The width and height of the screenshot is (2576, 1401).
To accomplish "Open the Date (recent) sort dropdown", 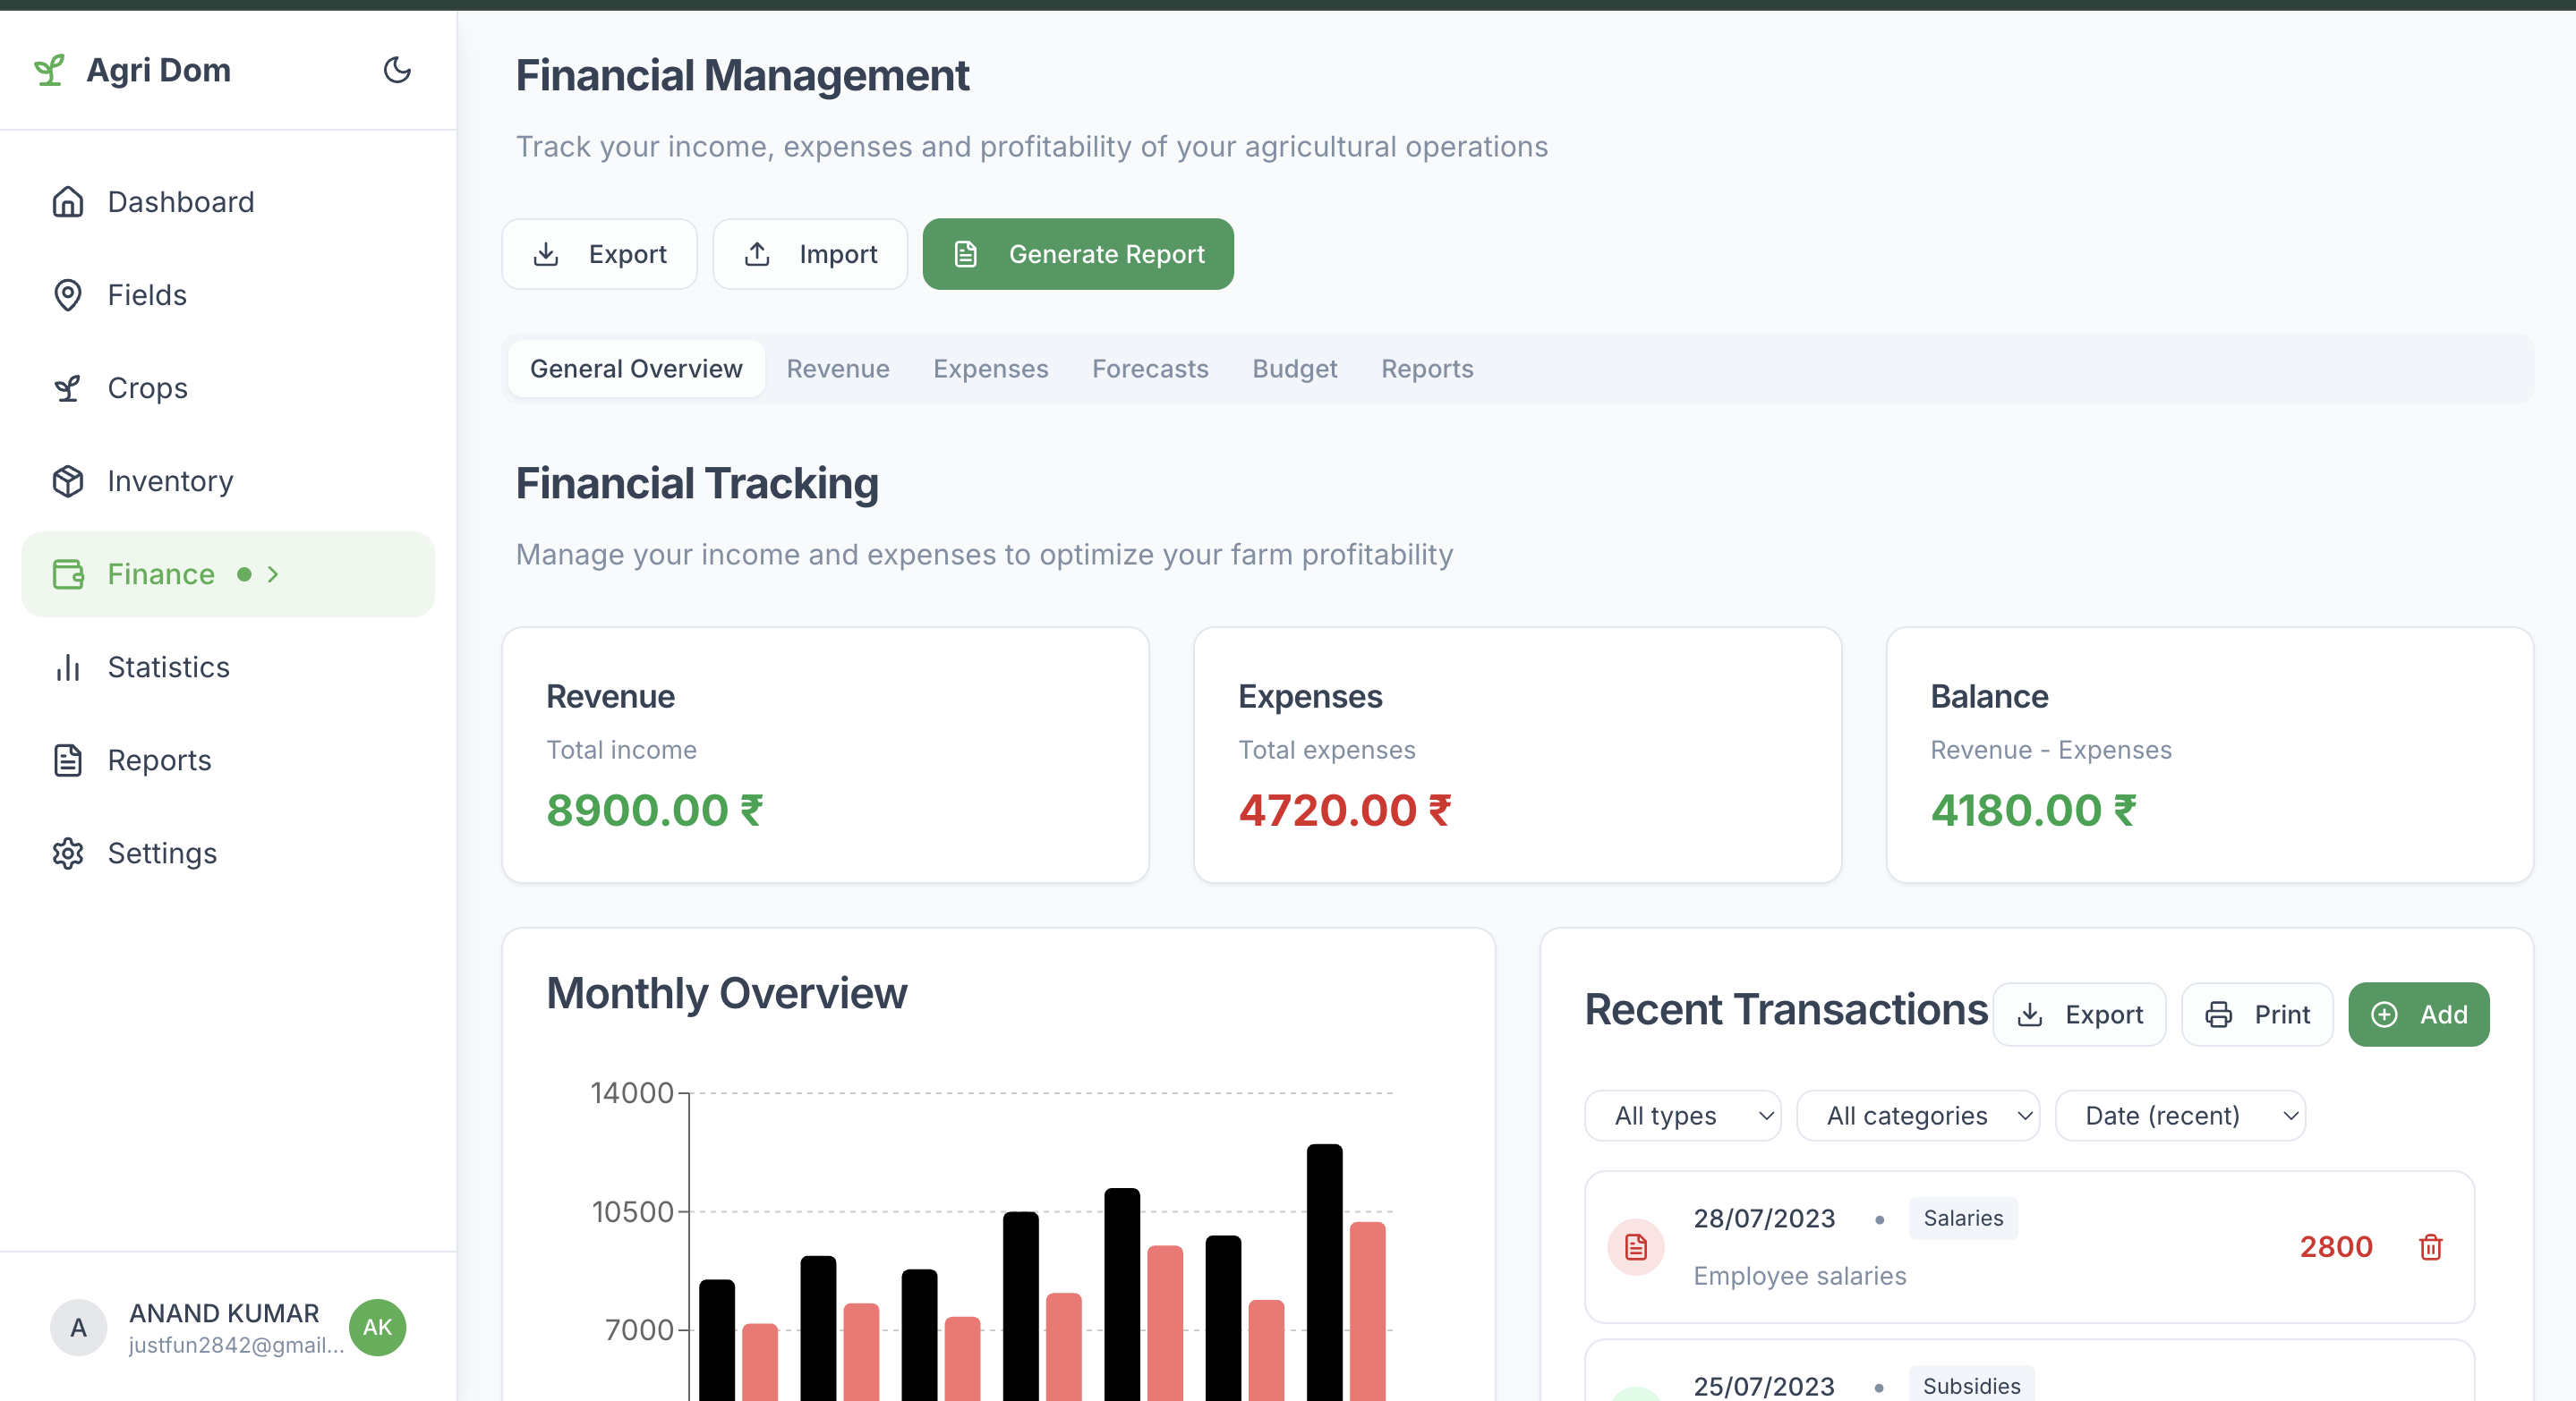I will (2179, 1116).
